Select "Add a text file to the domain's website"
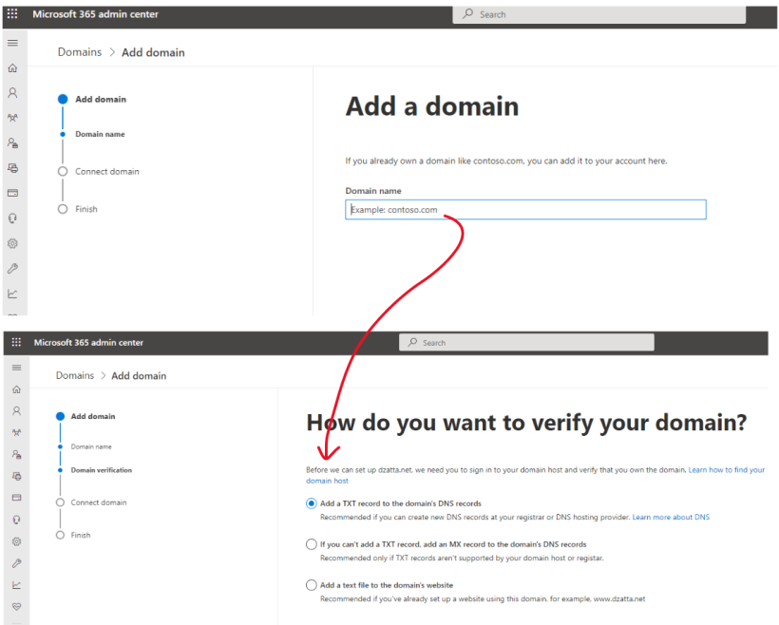This screenshot has height=625, width=779. pyautogui.click(x=311, y=585)
